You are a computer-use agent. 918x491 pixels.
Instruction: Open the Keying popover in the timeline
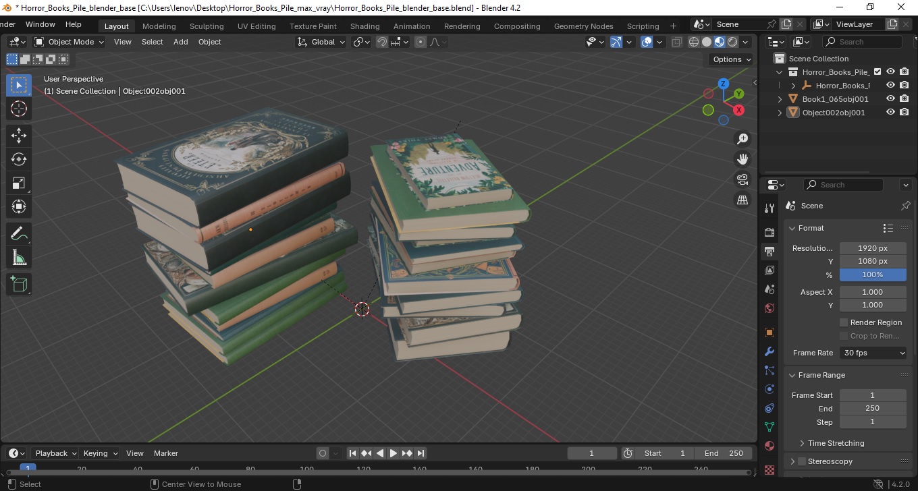click(x=100, y=453)
